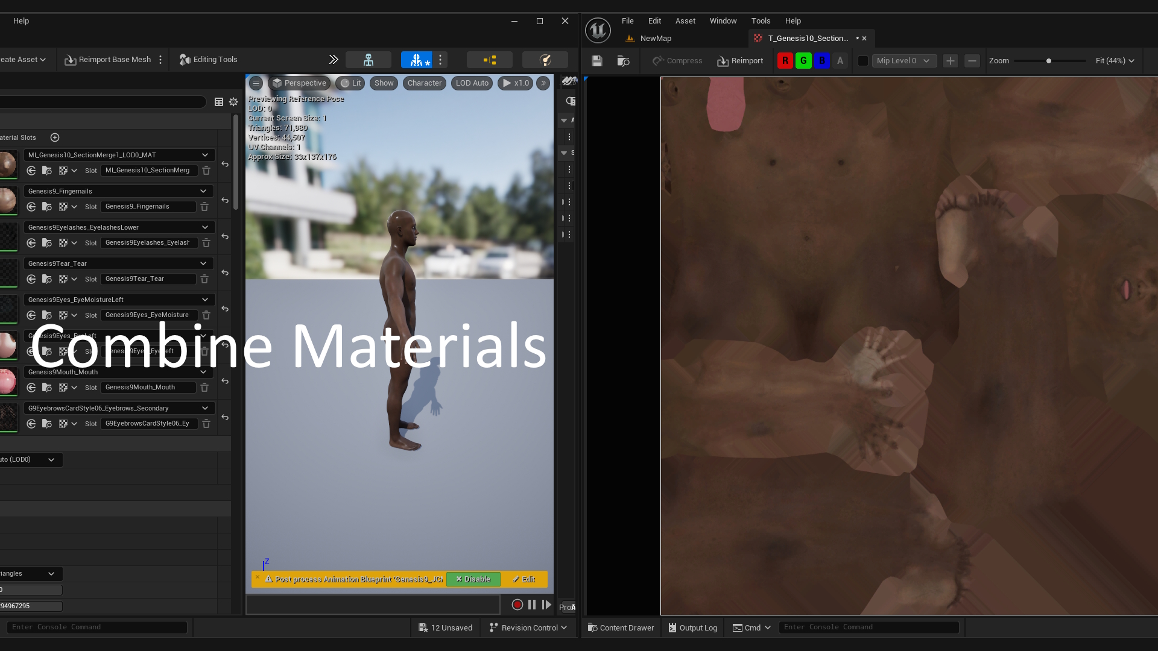This screenshot has width=1158, height=651.
Task: Open the Physics asset mode icon
Action: tap(545, 60)
